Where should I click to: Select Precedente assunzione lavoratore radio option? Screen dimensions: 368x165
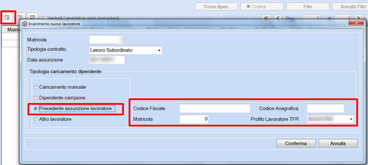[x=36, y=109]
